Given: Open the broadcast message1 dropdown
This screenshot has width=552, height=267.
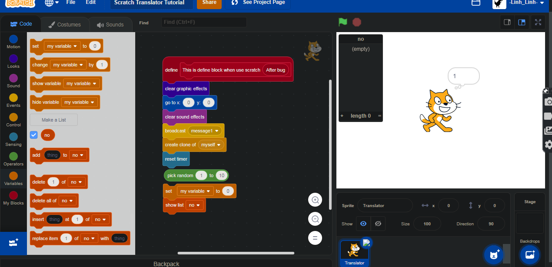Looking at the screenshot, I should pyautogui.click(x=205, y=130).
